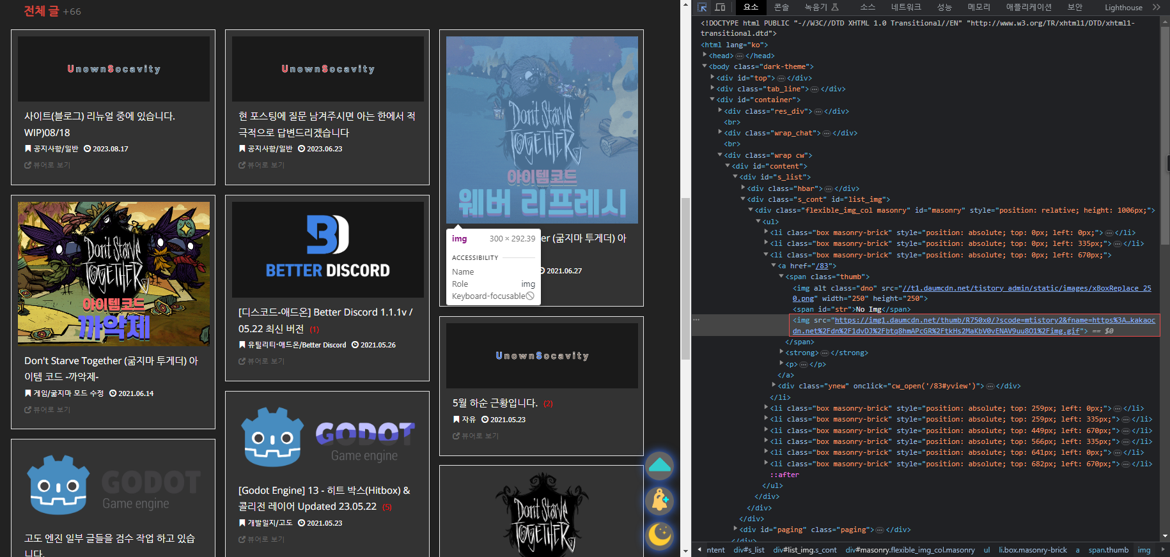Click 뷰어로 보기 under the Godot Engine 13 post
The height and width of the screenshot is (557, 1170).
tap(261, 539)
